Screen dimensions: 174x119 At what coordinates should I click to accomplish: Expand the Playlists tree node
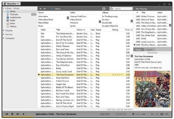pos(3,30)
